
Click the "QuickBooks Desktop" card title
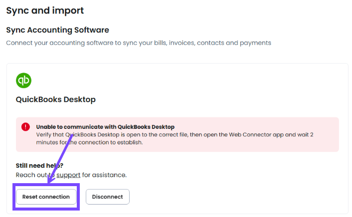click(x=55, y=100)
